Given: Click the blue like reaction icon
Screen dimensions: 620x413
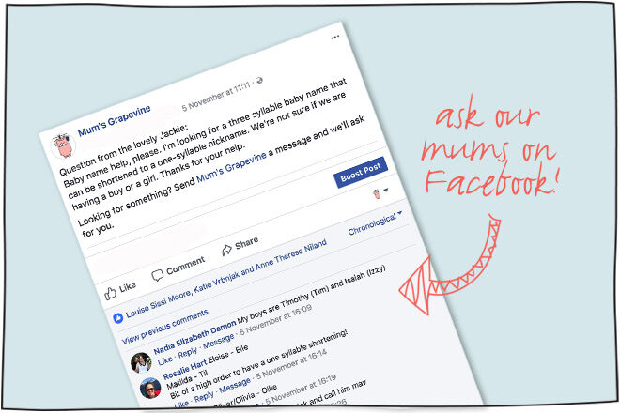Looking at the screenshot, I should [x=117, y=318].
